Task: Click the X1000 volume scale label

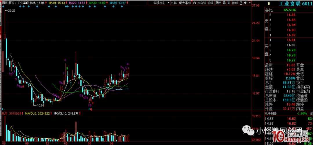Action: 256,139
